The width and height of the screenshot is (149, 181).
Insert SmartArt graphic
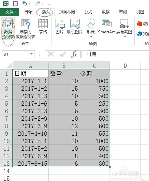click(106, 26)
